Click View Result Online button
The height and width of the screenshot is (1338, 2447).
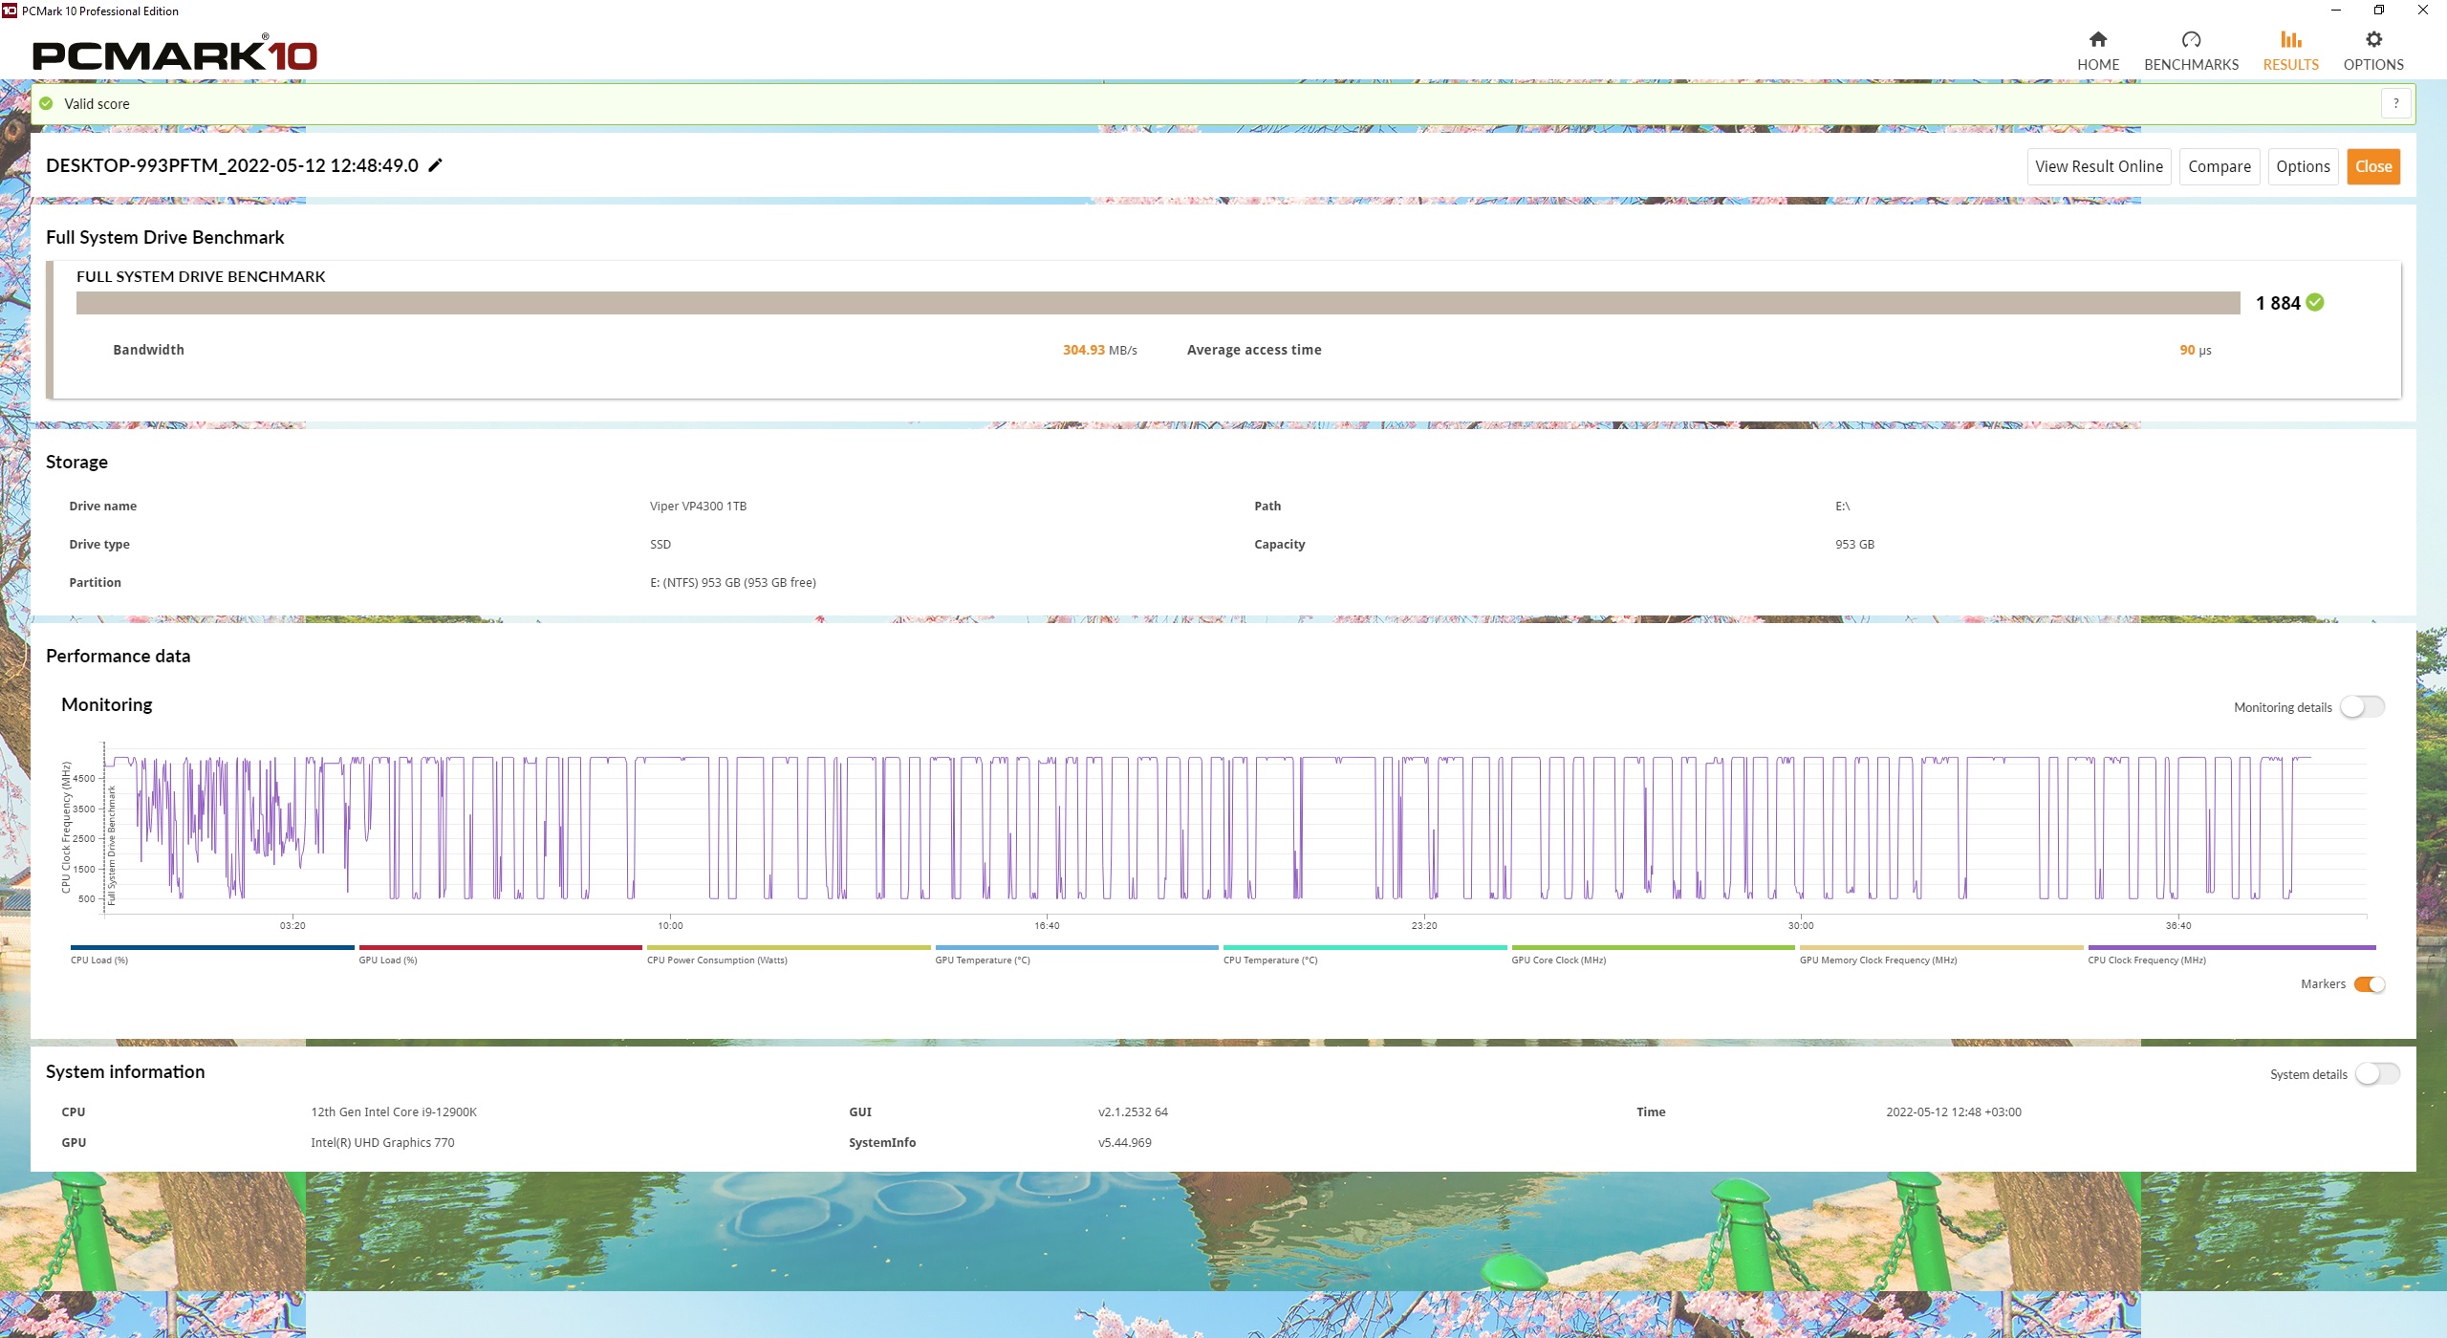click(2098, 166)
